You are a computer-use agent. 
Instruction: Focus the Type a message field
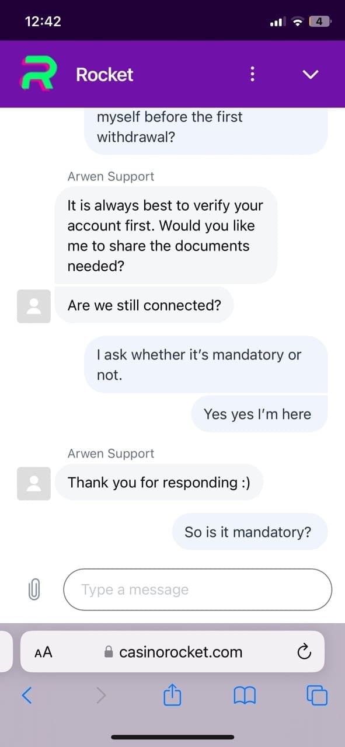point(197,589)
